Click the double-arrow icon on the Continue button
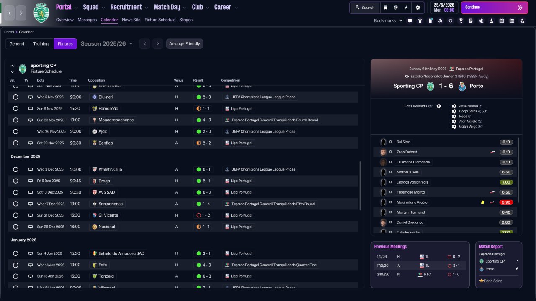 (x=520, y=8)
